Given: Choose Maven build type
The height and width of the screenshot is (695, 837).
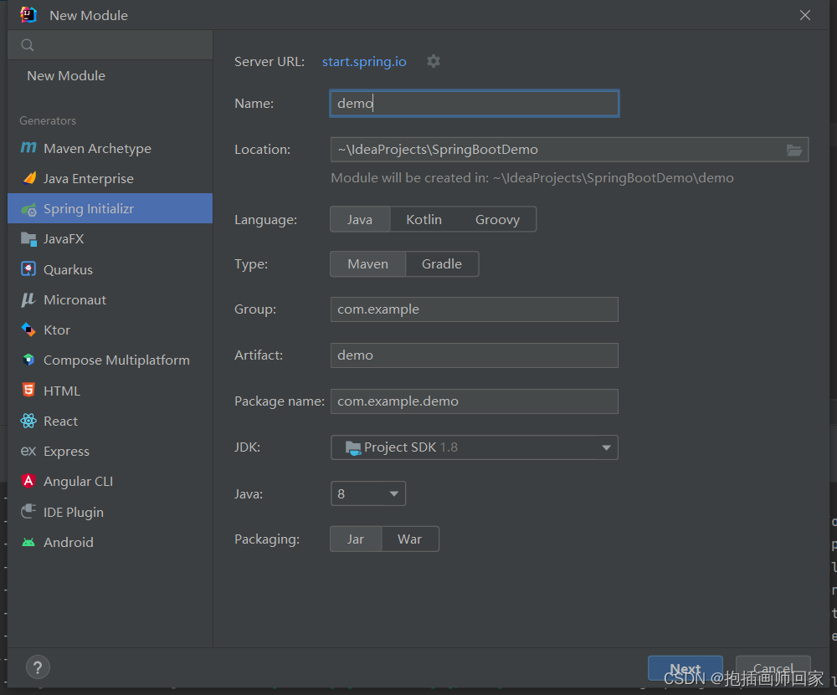Looking at the screenshot, I should point(367,264).
